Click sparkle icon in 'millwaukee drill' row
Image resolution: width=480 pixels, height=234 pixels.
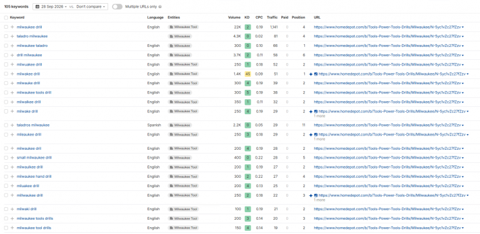coord(311,195)
